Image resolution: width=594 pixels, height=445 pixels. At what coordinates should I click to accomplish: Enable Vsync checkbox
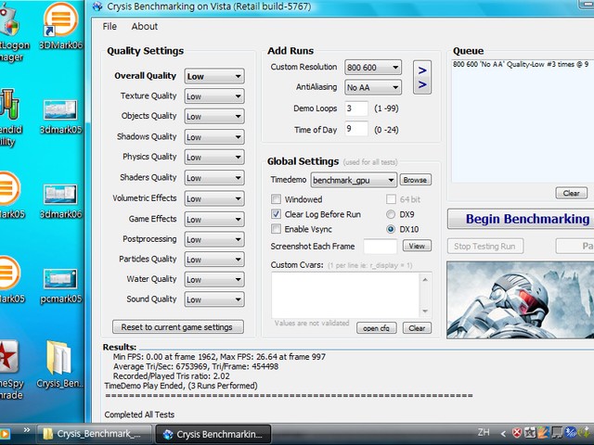click(277, 229)
